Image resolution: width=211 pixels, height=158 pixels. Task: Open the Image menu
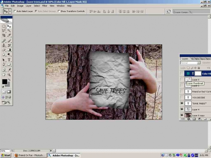pyautogui.click(x=20, y=6)
